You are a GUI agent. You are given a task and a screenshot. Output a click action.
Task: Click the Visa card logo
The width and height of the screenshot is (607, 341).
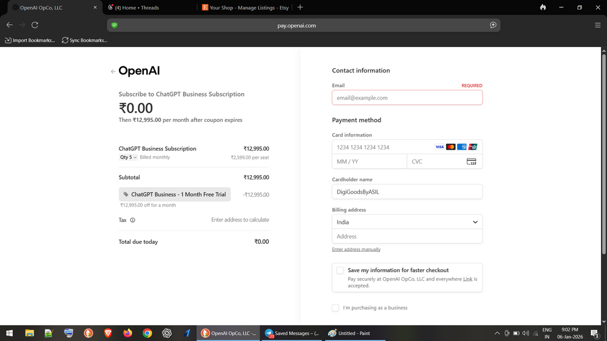439,147
